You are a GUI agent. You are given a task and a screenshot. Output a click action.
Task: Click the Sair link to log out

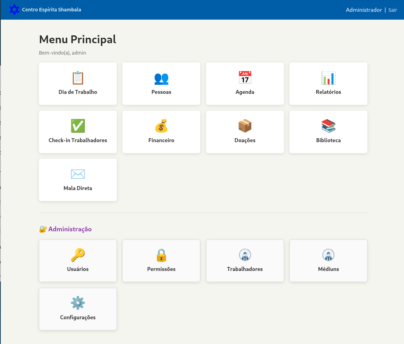click(x=393, y=10)
